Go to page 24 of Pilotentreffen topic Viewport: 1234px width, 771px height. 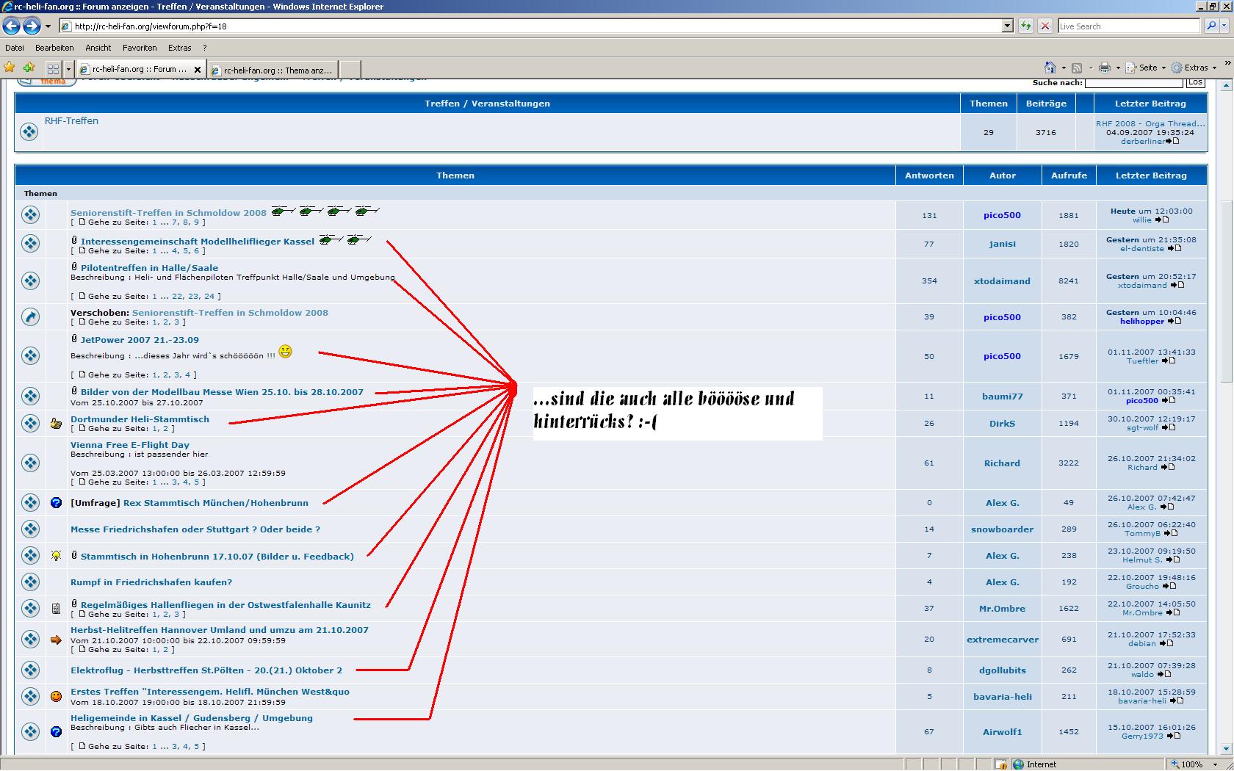click(x=209, y=297)
